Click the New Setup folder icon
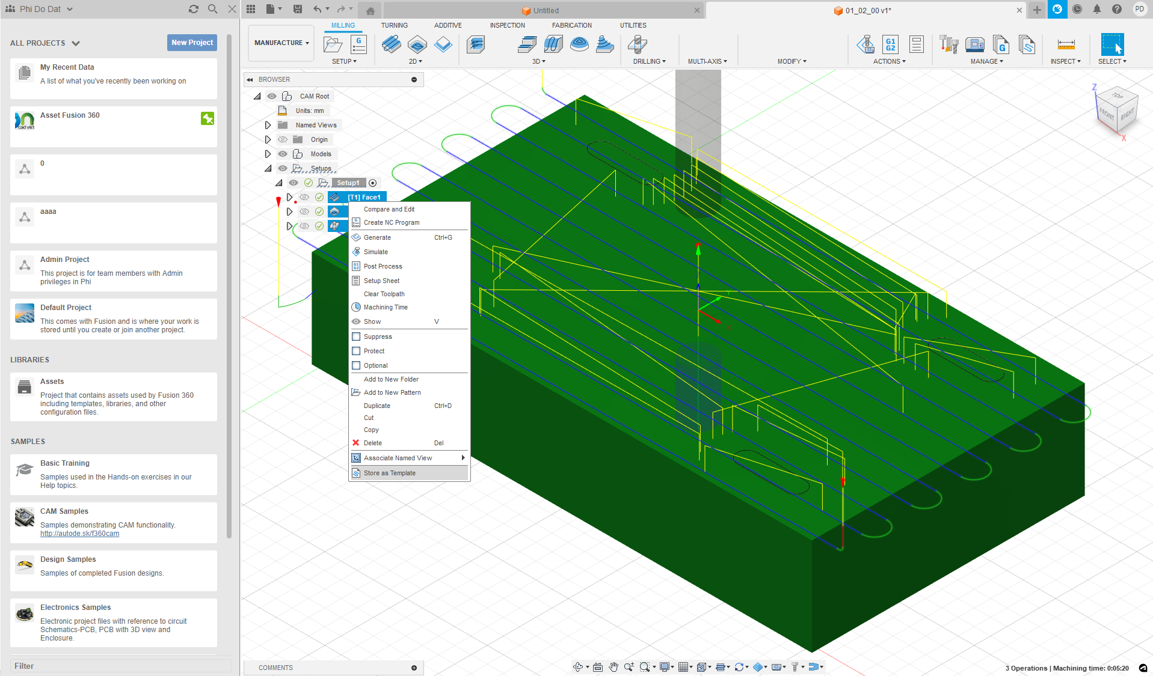This screenshot has height=676, width=1153. [x=333, y=44]
